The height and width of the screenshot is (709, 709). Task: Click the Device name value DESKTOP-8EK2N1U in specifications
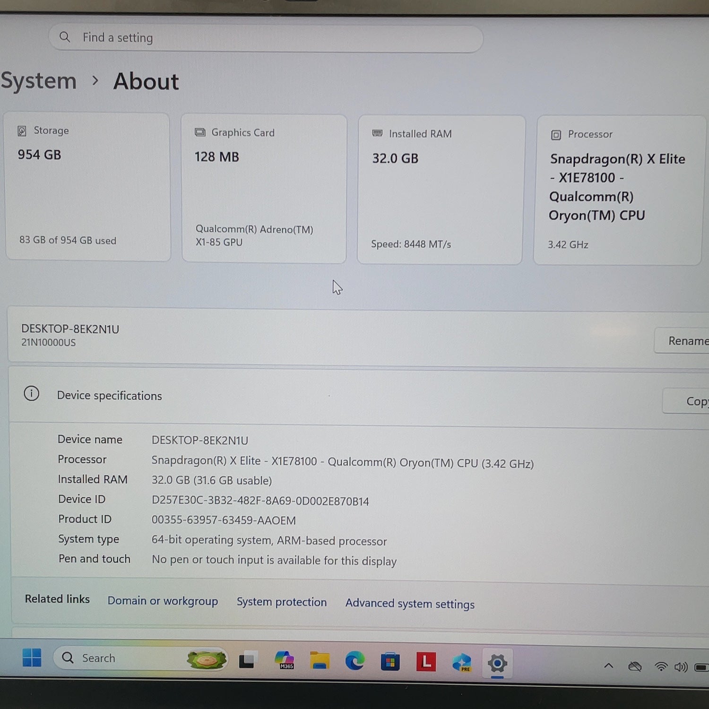point(199,440)
